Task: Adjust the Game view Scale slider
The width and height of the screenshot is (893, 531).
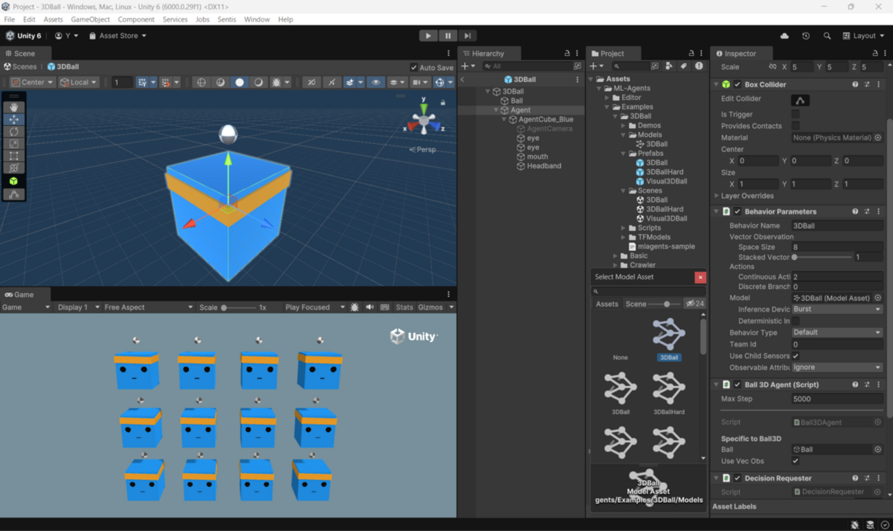Action: point(237,307)
